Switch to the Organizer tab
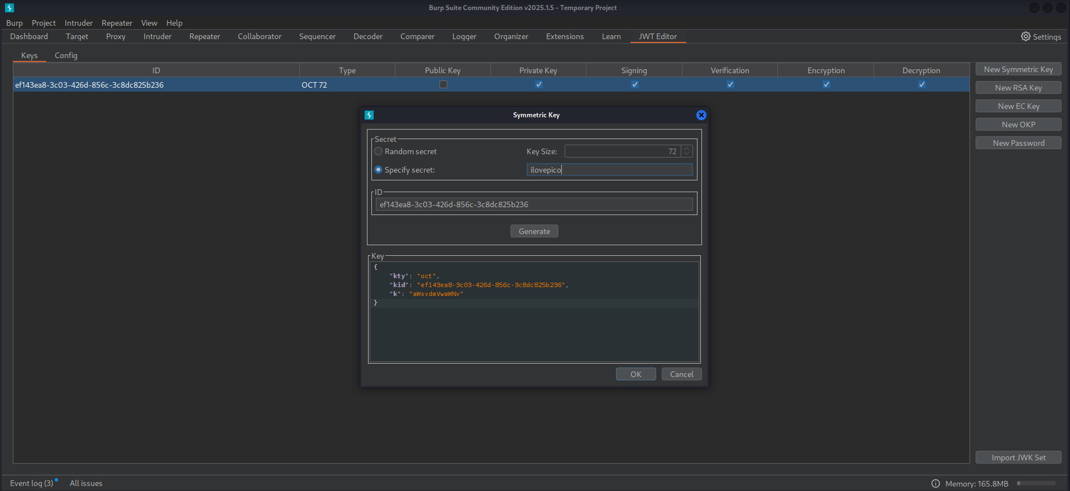The width and height of the screenshot is (1070, 491). [511, 36]
